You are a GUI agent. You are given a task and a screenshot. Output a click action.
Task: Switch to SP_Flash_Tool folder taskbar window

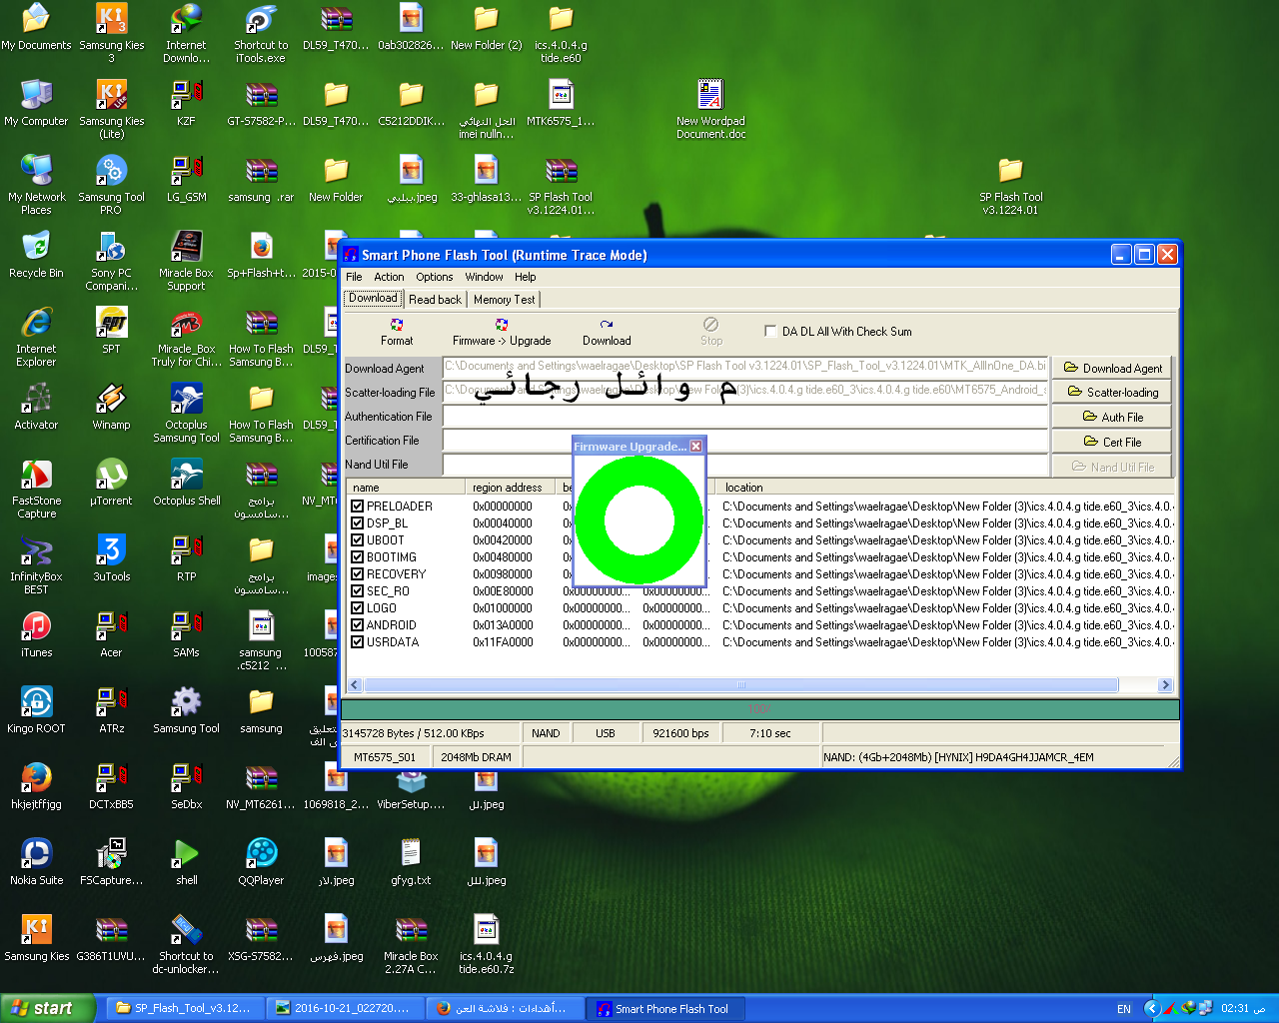[x=185, y=1008]
